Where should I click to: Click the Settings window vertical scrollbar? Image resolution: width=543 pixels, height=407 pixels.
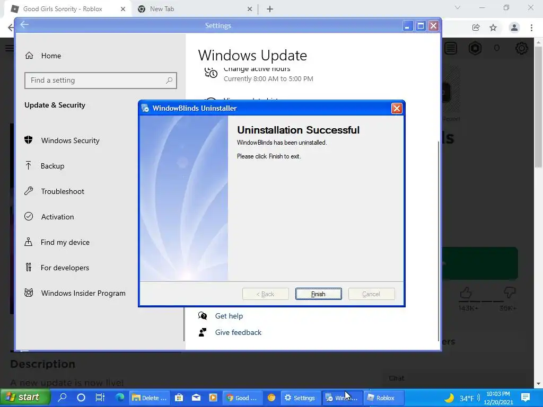(439, 241)
